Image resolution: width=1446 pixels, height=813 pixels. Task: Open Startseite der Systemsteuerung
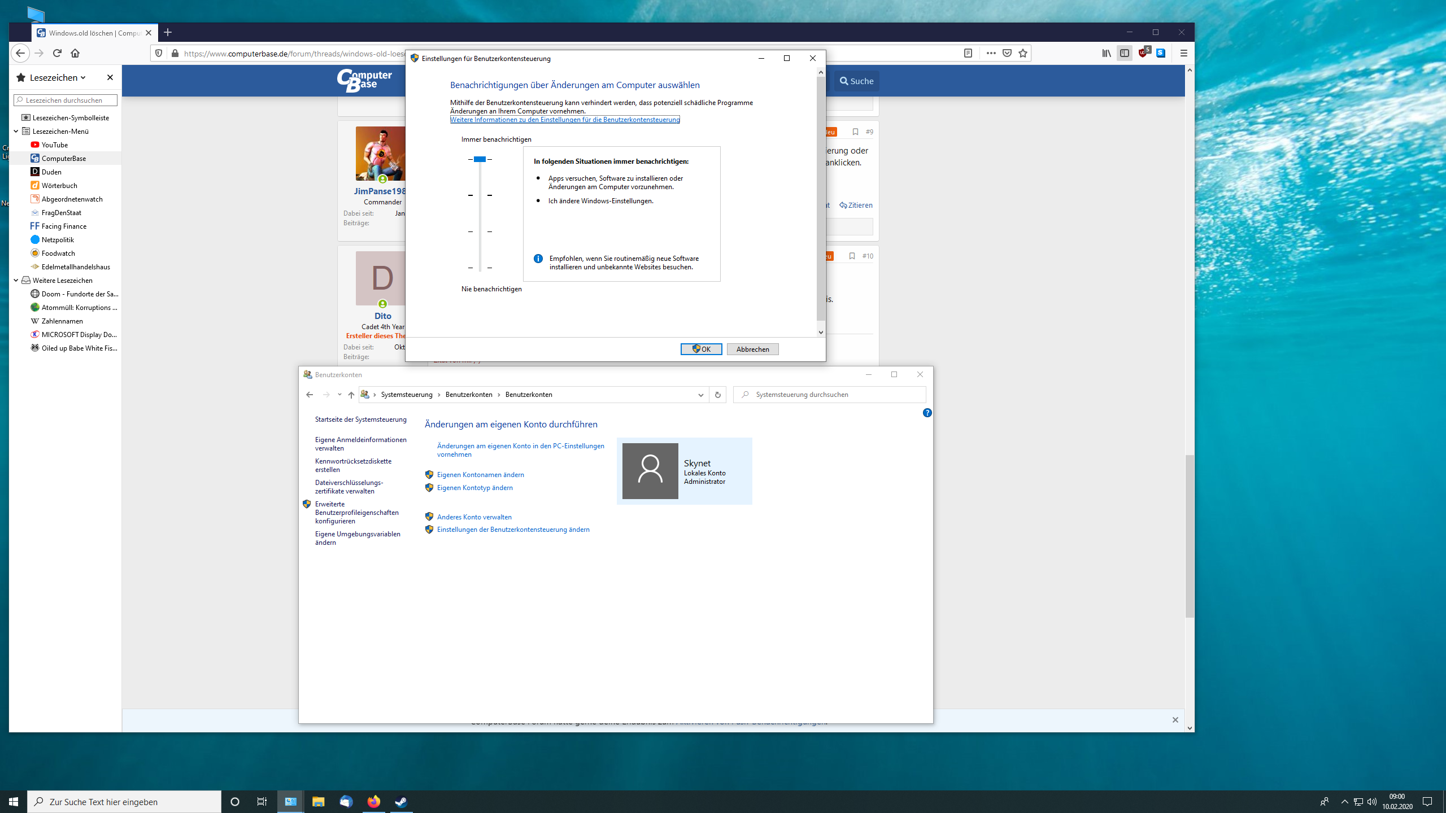tap(360, 419)
